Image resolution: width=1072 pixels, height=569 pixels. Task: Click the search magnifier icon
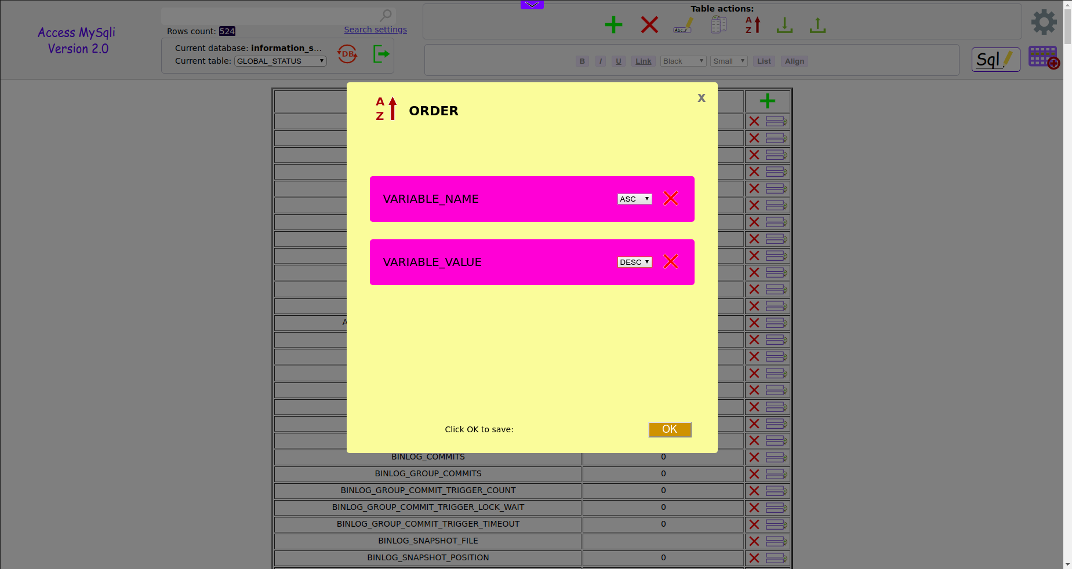click(386, 15)
